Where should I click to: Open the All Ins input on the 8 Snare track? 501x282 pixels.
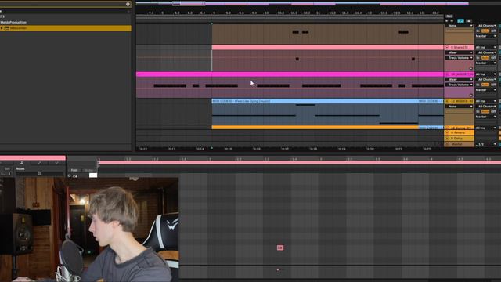[x=486, y=47]
